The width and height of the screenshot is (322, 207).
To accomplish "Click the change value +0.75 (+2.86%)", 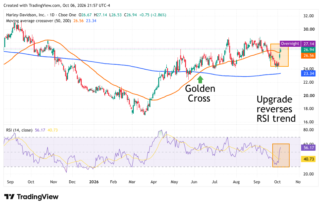I will coord(153,15).
